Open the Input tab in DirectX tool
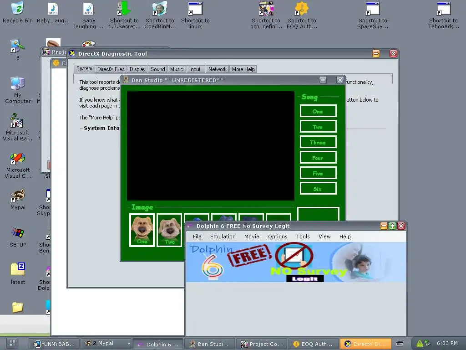 tap(195, 69)
